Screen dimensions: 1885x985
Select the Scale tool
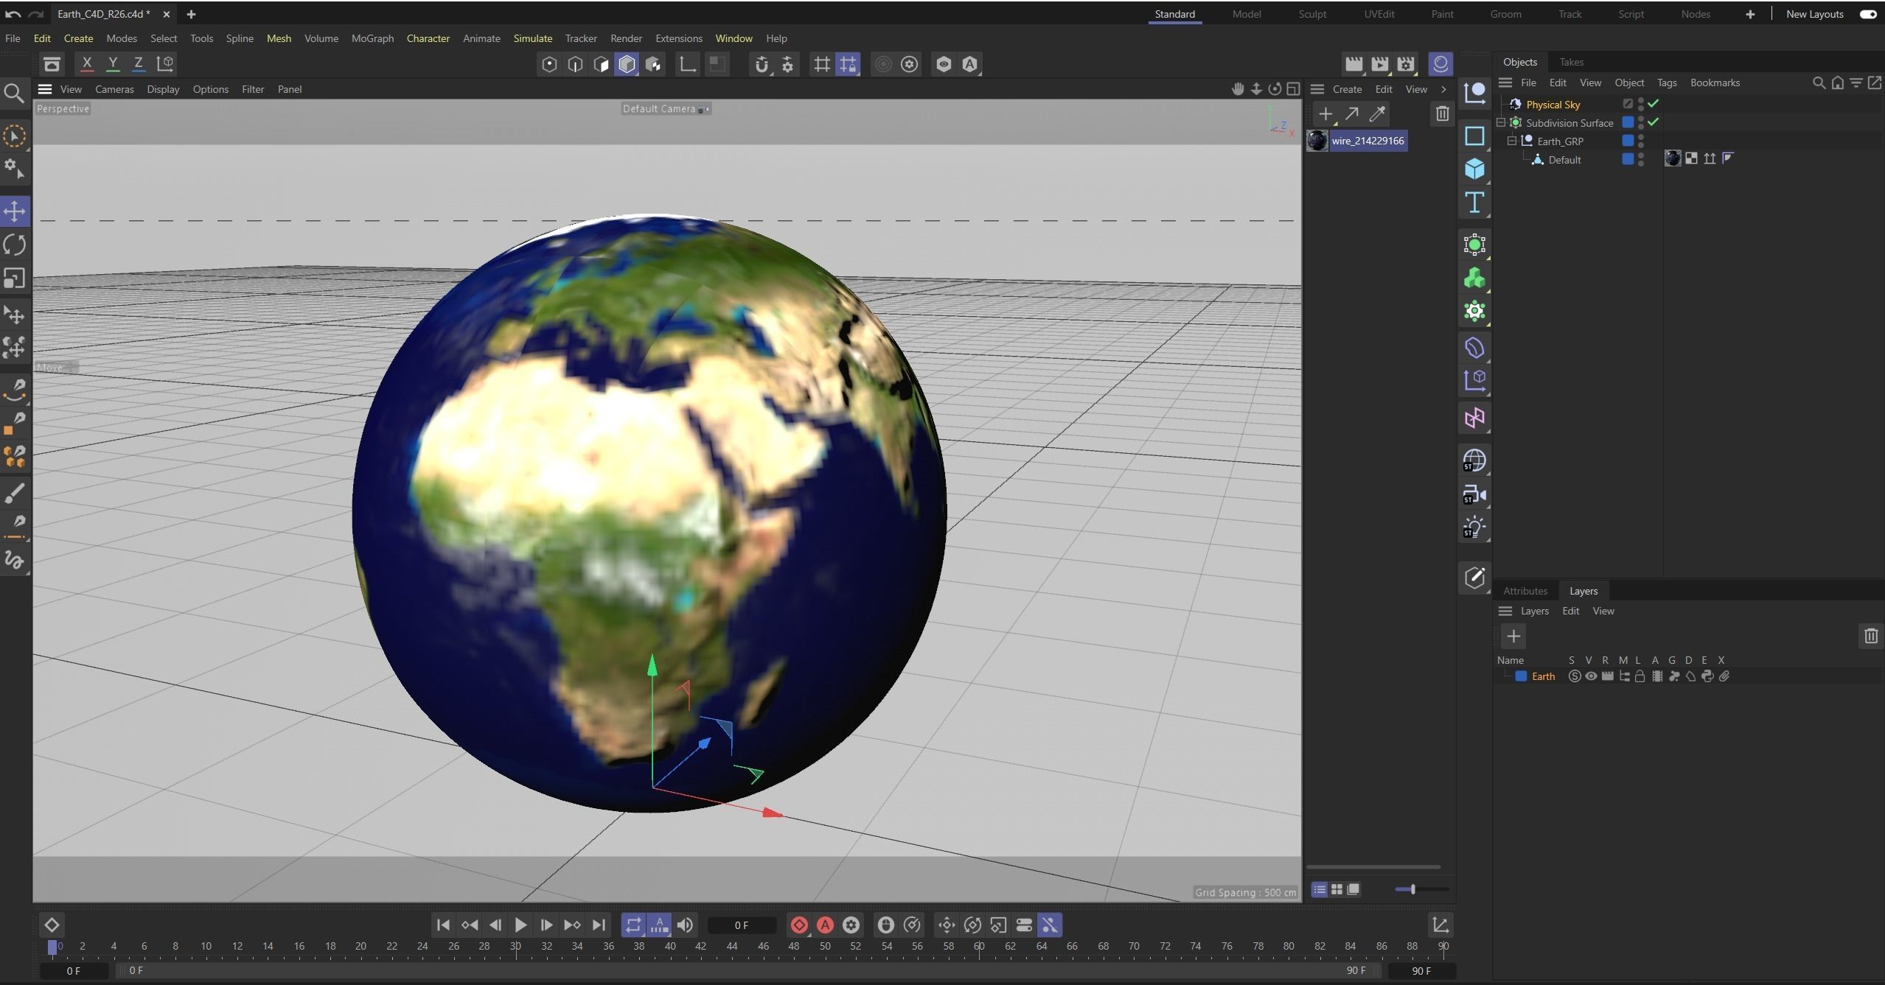click(x=15, y=278)
